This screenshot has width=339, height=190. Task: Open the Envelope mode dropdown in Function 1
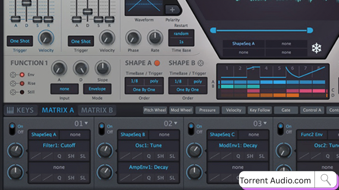point(97,89)
